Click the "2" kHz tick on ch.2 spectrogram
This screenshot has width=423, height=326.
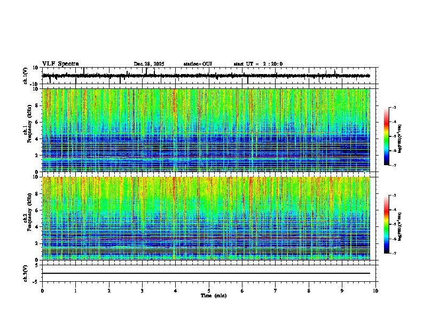coord(37,243)
